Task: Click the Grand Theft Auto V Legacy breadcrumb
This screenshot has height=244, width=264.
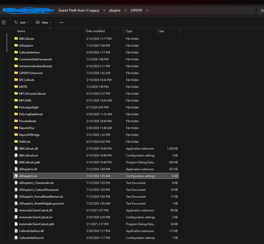Action: tap(79, 10)
